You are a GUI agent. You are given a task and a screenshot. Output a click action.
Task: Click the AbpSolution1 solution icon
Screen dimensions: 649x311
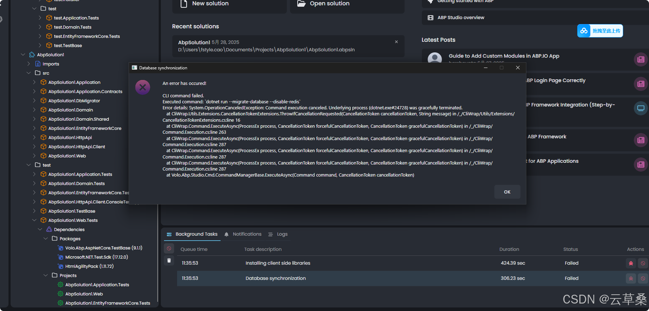click(32, 54)
